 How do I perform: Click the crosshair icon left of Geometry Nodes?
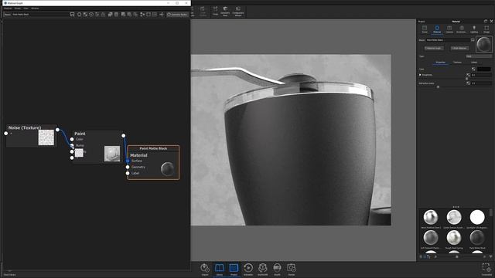162,15
